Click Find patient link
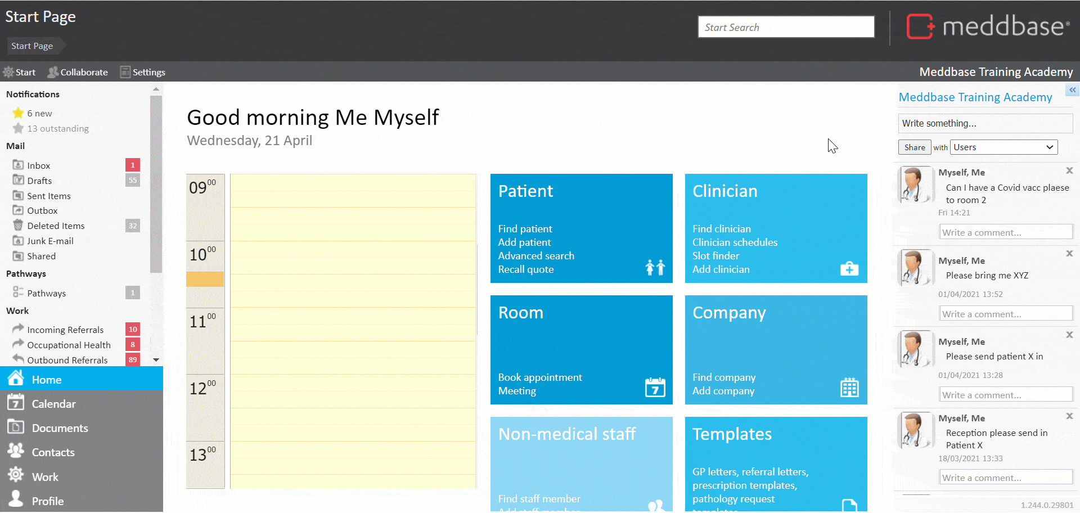1080x513 pixels. [x=525, y=229]
